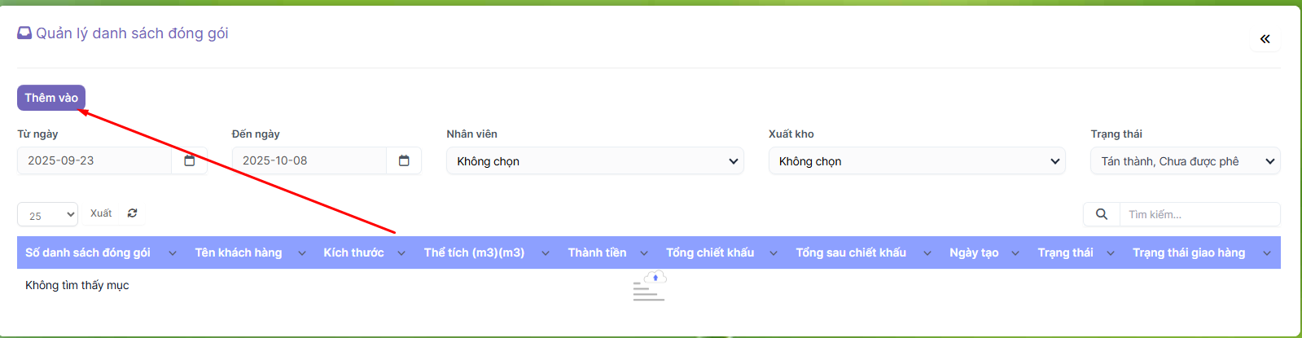1302x338 pixels.
Task: Open the Nhân viên dropdown
Action: tap(594, 161)
